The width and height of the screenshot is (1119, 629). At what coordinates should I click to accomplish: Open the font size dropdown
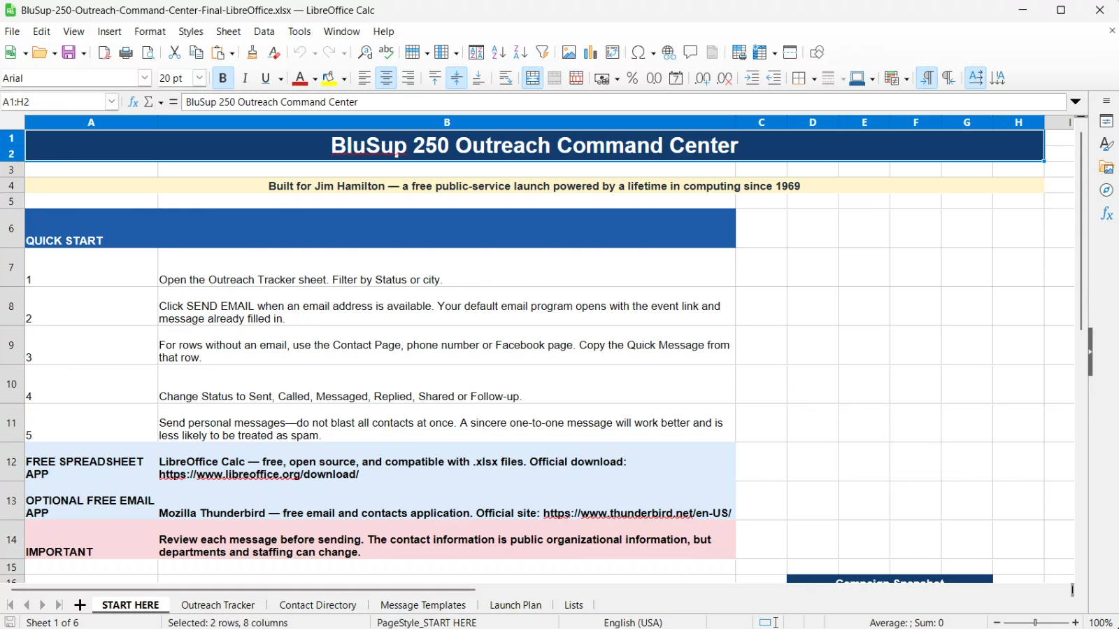coord(199,78)
